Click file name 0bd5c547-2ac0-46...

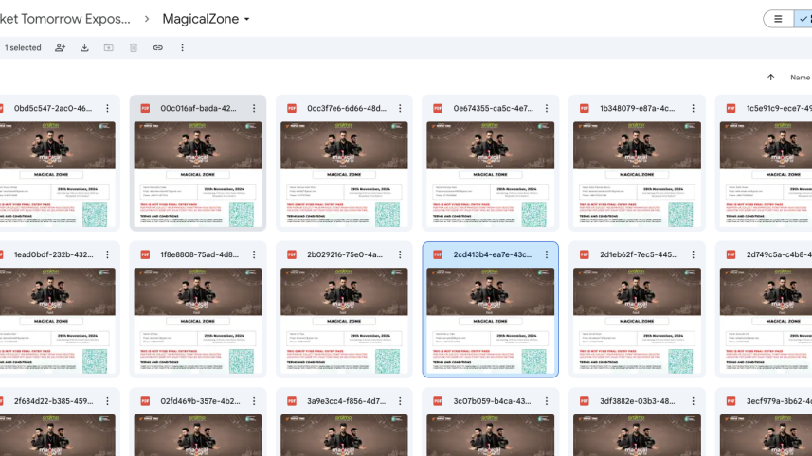[x=53, y=108]
